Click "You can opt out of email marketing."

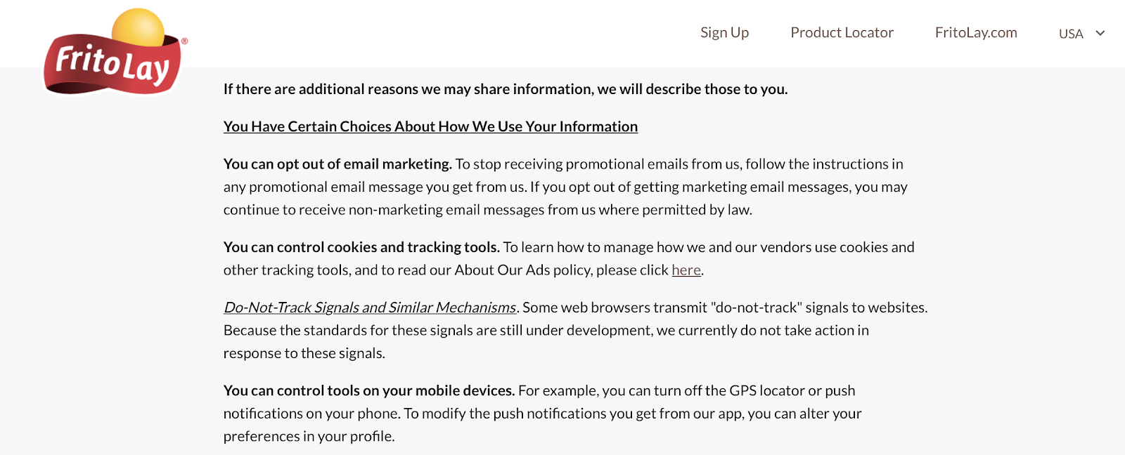point(337,164)
